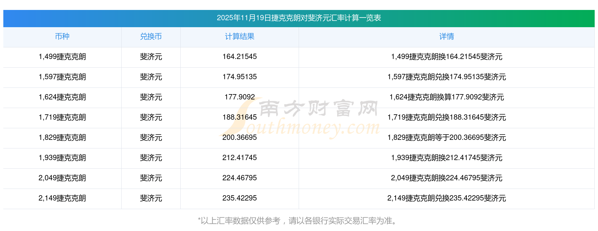Screen dimensions: 598x231
Task: Click 斐济元 in the 1,939捷克克朗 row
Action: [151, 158]
